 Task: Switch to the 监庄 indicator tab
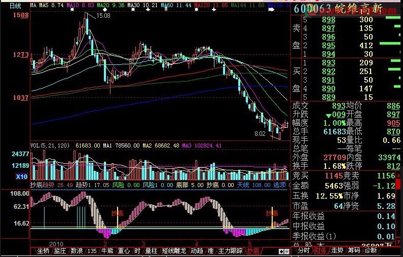(60, 250)
